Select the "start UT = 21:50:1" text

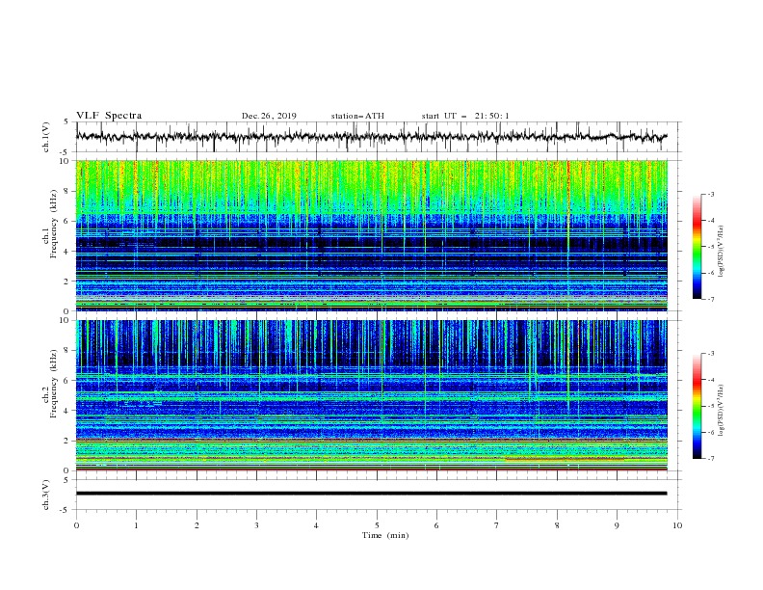(x=465, y=116)
